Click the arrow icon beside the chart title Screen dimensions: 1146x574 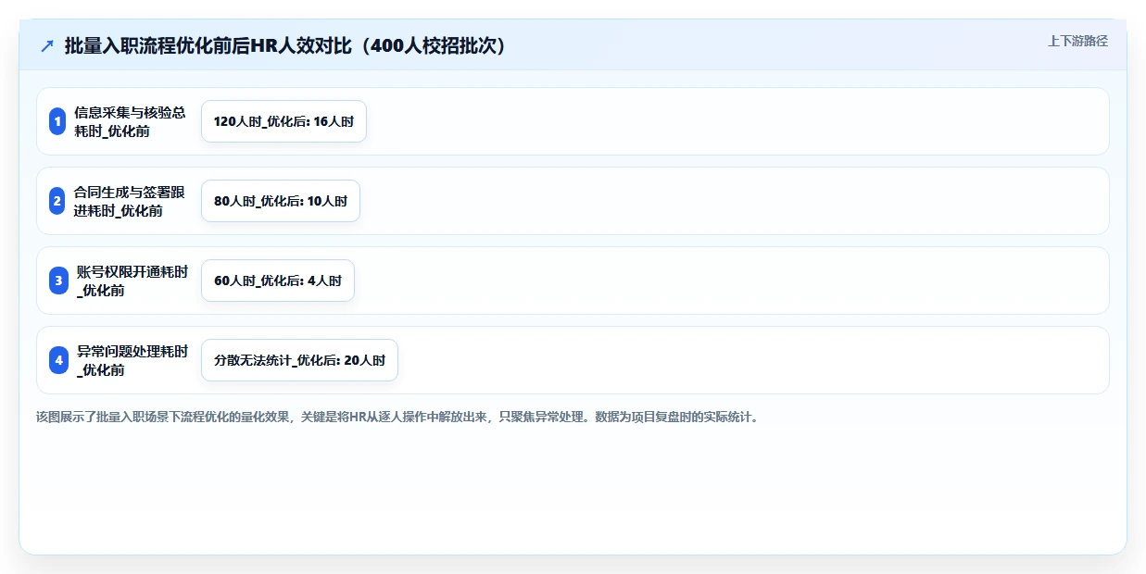click(47, 46)
